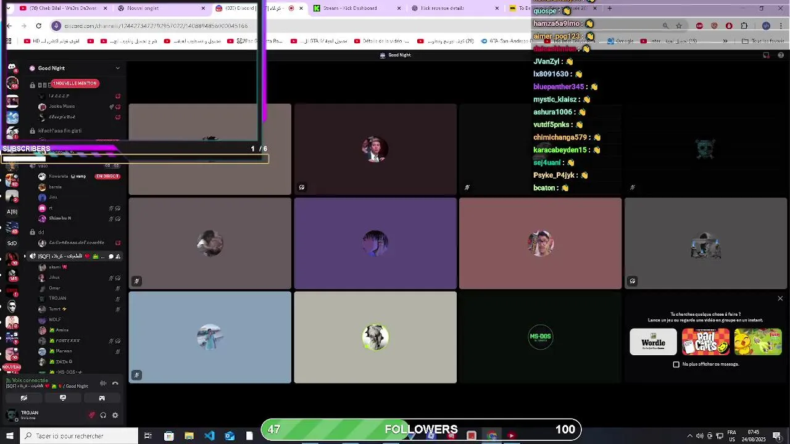Open Task View on taskbar
This screenshot has height=444, width=790.
coord(148,436)
